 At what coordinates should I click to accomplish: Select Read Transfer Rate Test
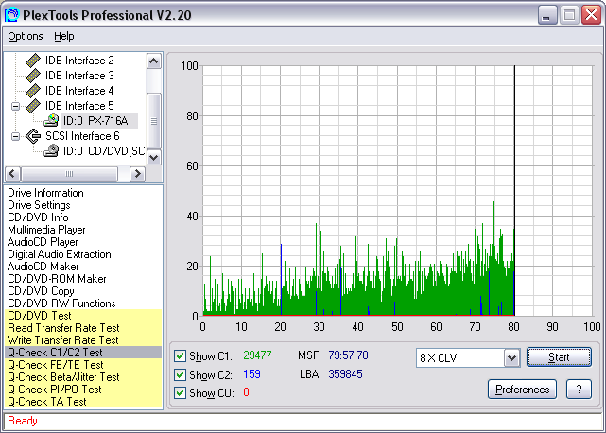click(83, 328)
